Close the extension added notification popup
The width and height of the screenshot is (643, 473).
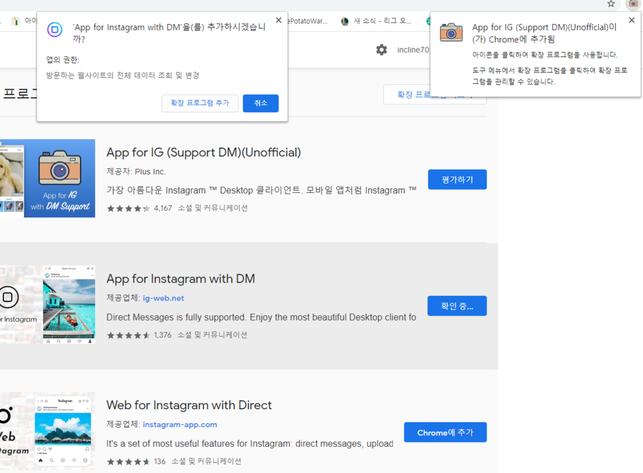point(632,20)
